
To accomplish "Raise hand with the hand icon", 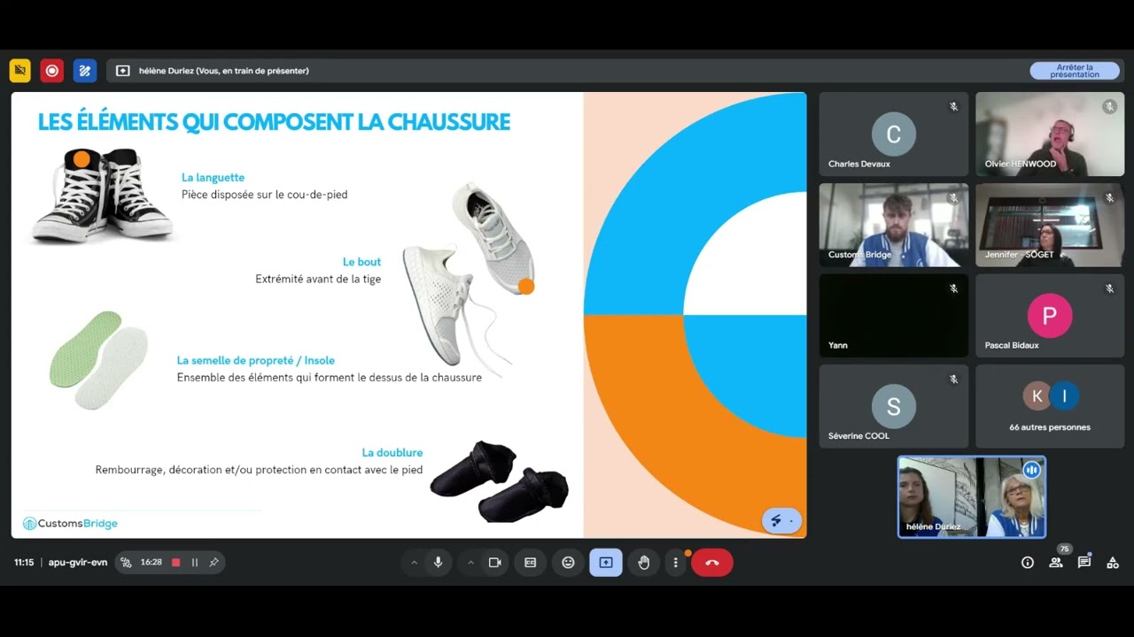I will point(644,563).
